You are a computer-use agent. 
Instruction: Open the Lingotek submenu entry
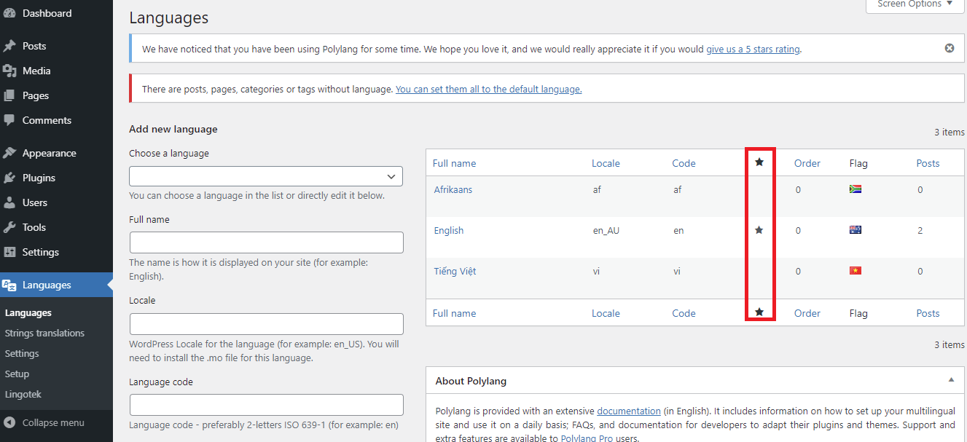22,394
